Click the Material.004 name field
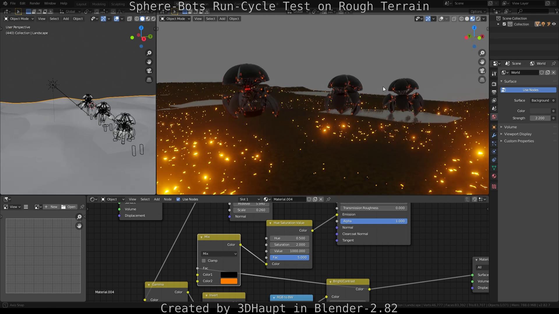 288,199
